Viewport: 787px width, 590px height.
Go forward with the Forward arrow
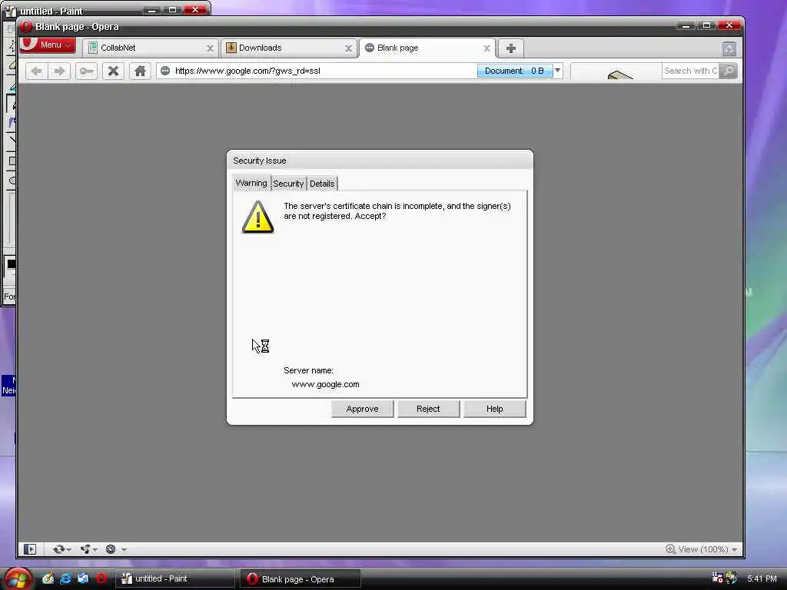[x=59, y=71]
